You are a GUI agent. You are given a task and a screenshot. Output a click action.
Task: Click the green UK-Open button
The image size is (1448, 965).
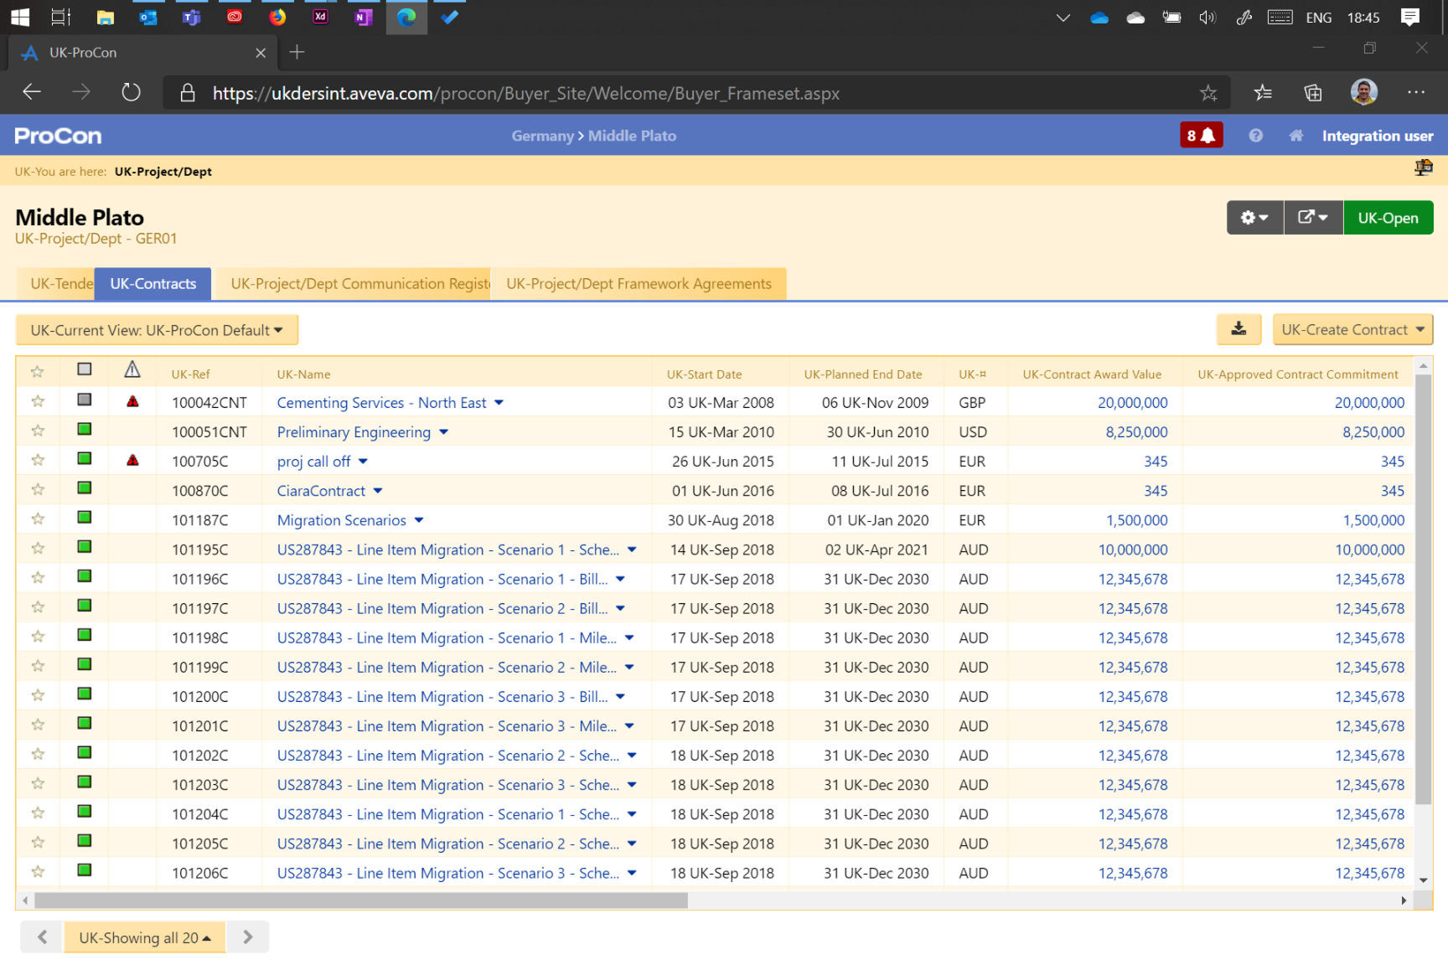1388,218
